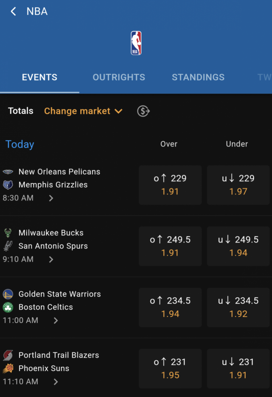Image resolution: width=272 pixels, height=397 pixels.
Task: Tap the Portland Trail Blazers team logo
Action: (x=8, y=355)
